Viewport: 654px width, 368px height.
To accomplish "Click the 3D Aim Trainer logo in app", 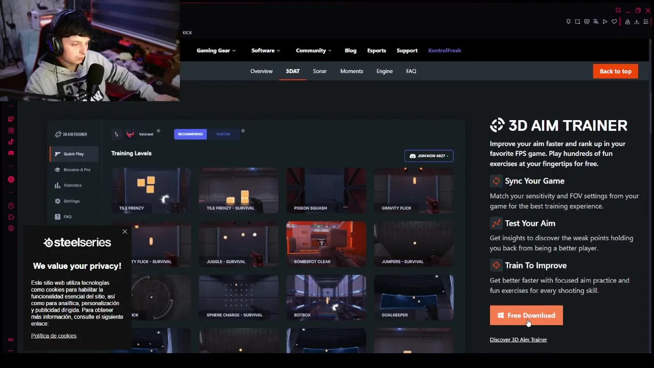I will tap(71, 134).
